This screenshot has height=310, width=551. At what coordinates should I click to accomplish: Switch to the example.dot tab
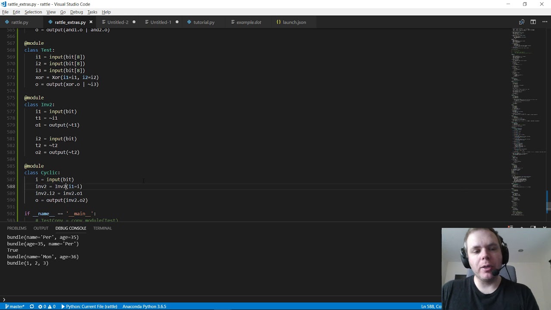(x=248, y=22)
